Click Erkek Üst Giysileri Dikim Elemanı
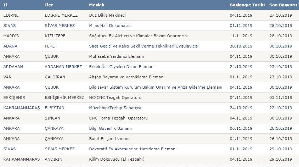 coord(122,67)
